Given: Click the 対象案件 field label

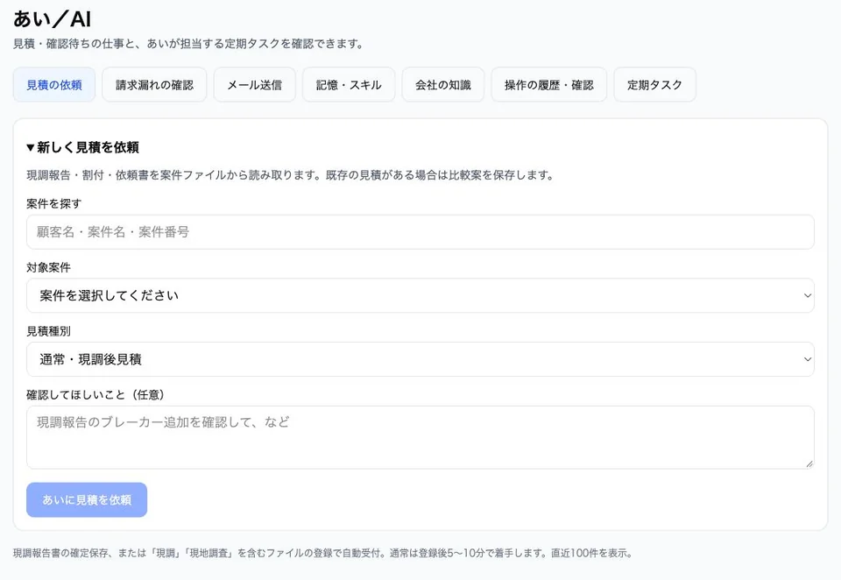Looking at the screenshot, I should pyautogui.click(x=49, y=267).
